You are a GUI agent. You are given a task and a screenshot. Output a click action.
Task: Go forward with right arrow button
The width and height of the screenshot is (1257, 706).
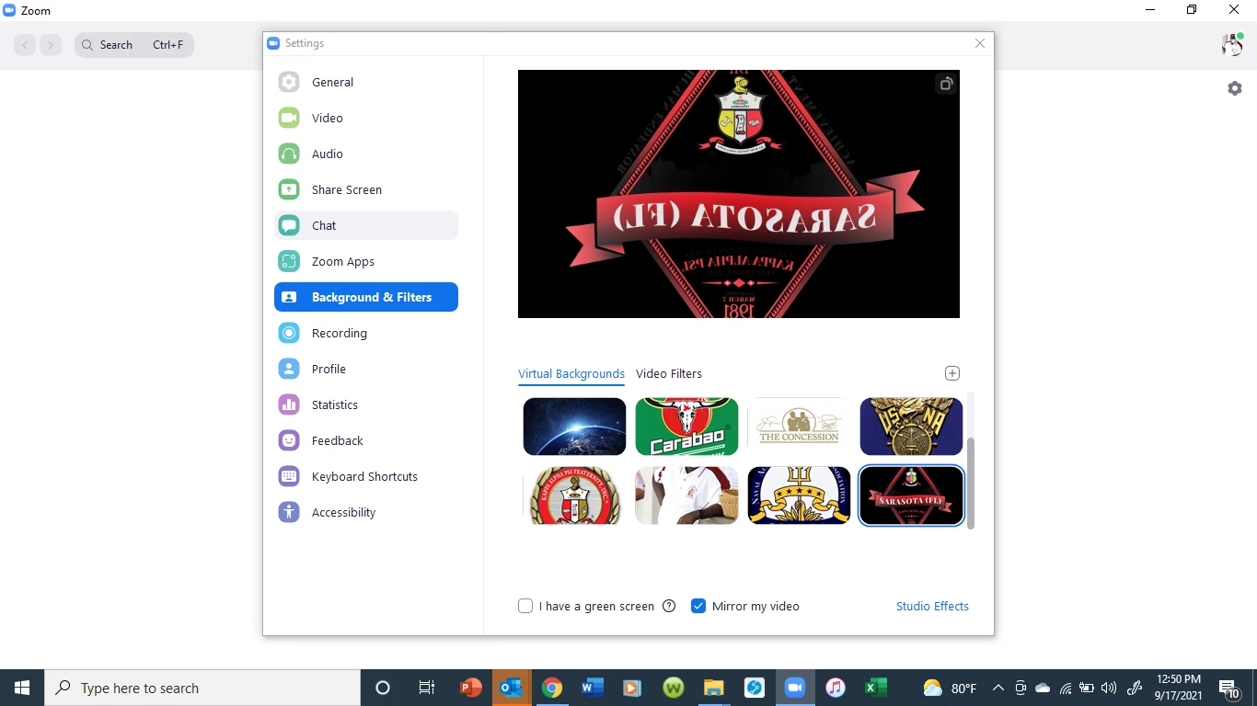(51, 45)
